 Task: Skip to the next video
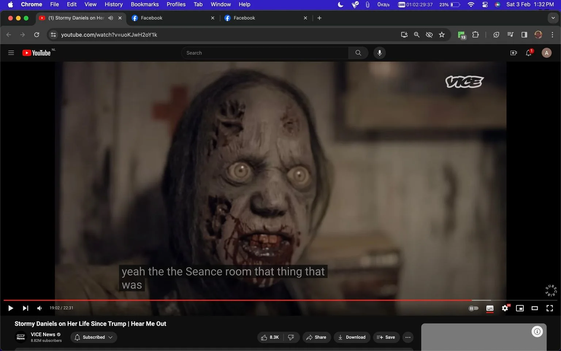(x=25, y=308)
